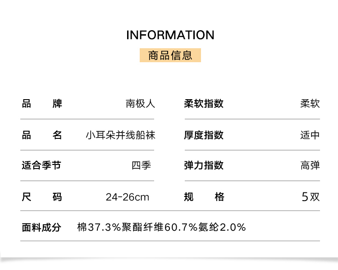Select the 厚度指数 label

click(204, 135)
